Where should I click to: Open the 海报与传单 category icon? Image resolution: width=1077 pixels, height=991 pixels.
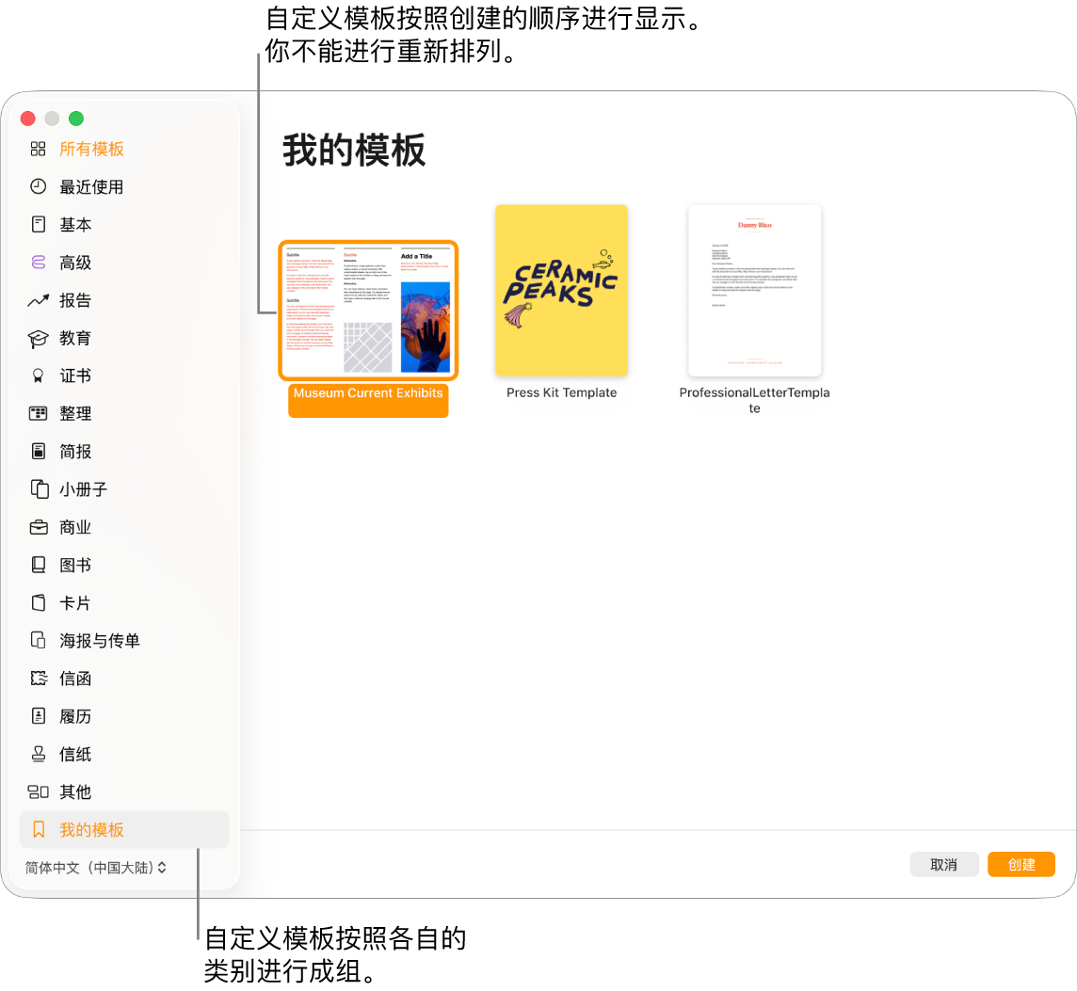(39, 640)
